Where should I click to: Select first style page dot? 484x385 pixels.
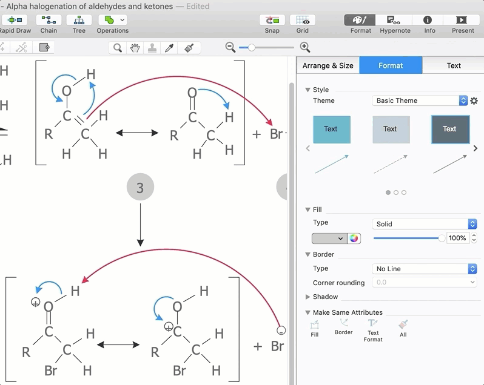click(388, 192)
